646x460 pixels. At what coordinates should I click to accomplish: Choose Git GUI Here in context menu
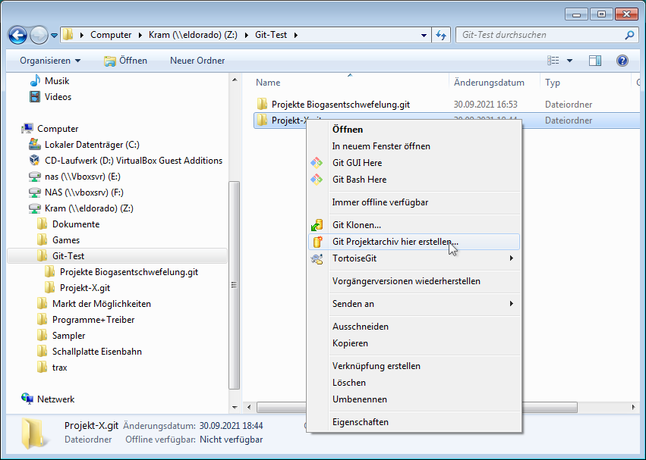pos(414,163)
